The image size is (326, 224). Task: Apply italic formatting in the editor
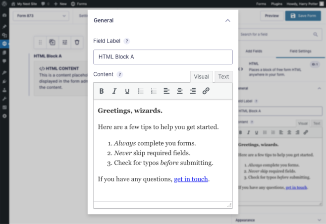(x=114, y=91)
